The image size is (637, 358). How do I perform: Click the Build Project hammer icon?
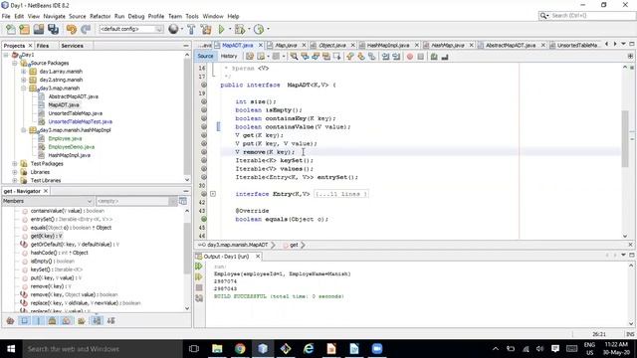[191, 29]
